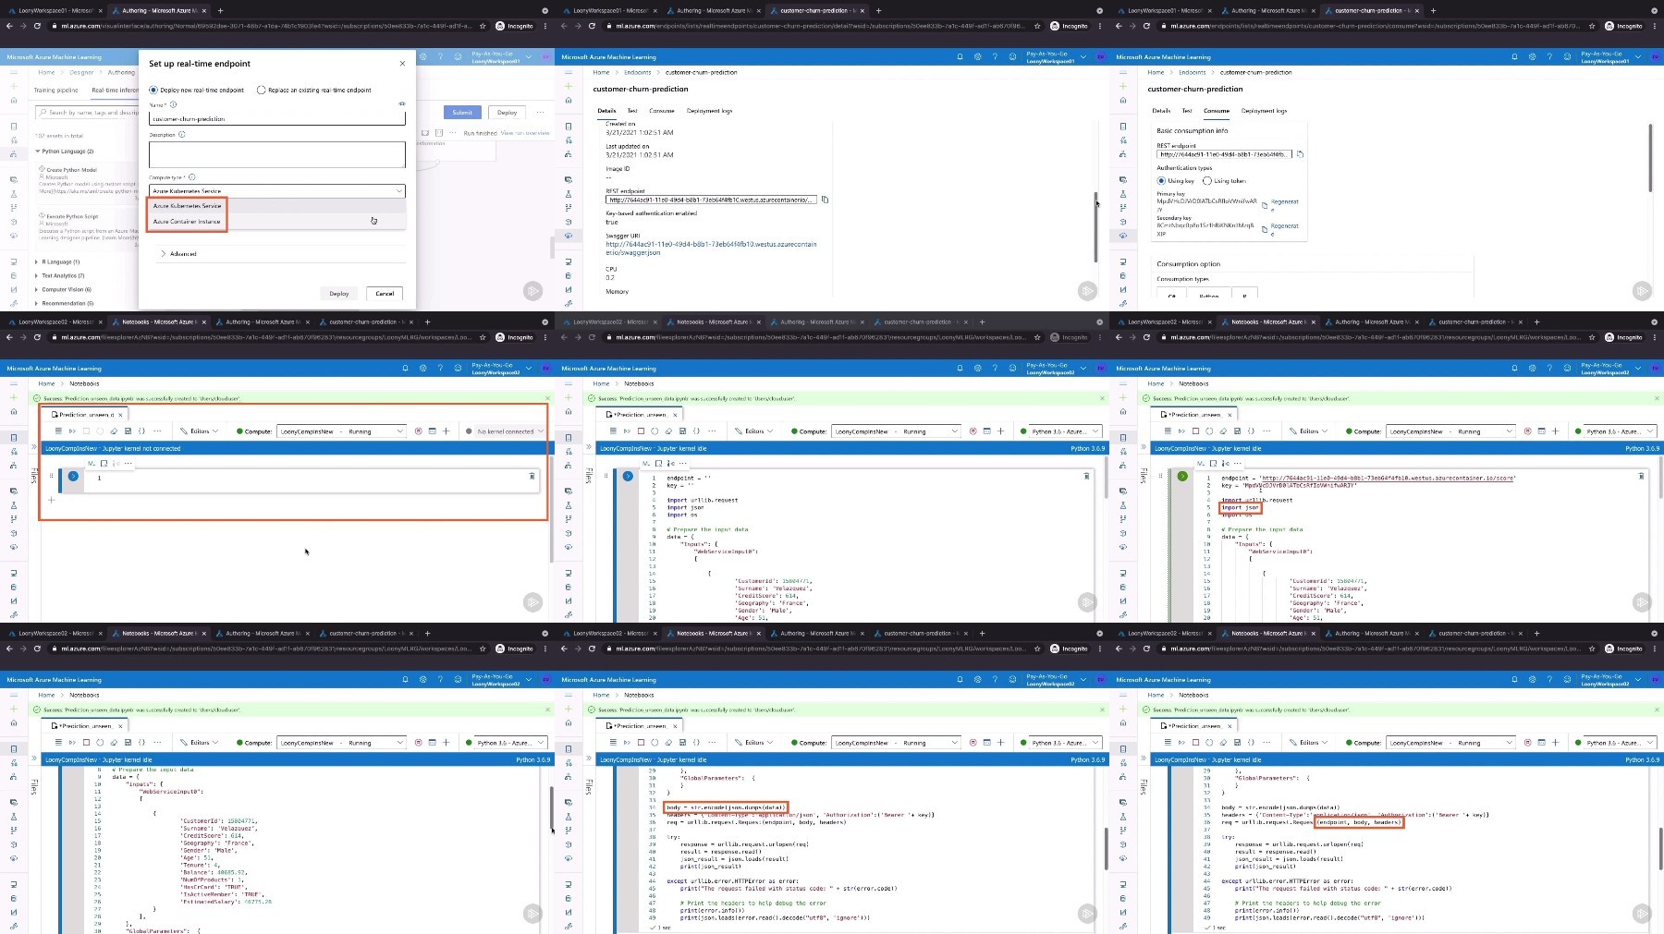Open the Compute type dropdown in endpoint dialog
1664x934 pixels.
pos(276,190)
